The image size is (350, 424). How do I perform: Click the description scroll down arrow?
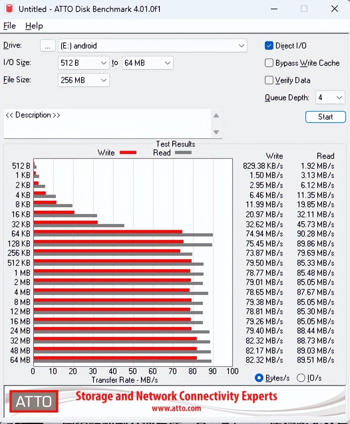click(216, 132)
